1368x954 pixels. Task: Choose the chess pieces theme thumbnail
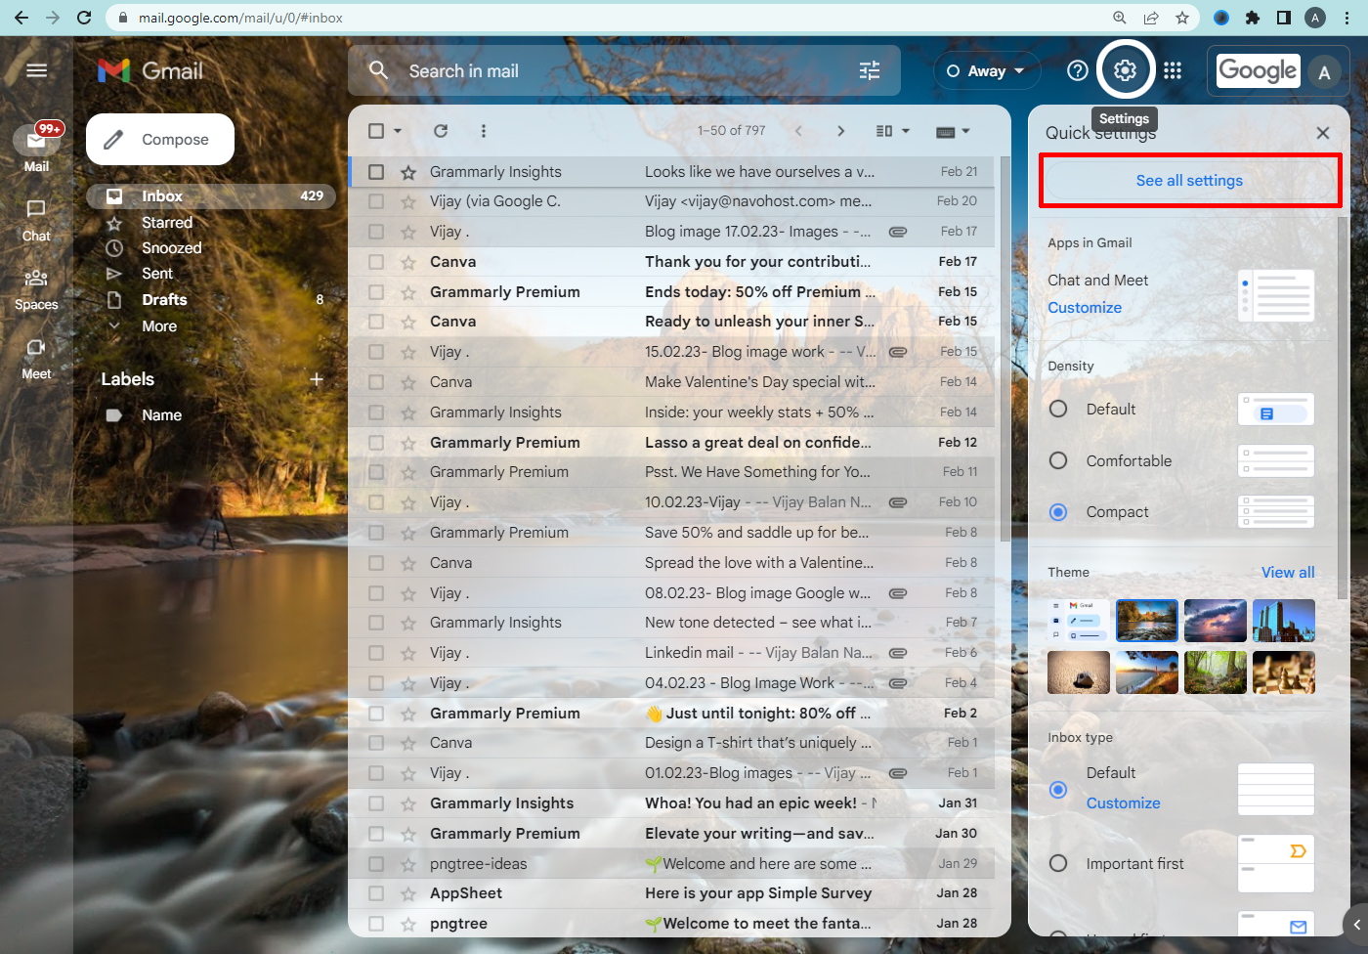tap(1284, 672)
